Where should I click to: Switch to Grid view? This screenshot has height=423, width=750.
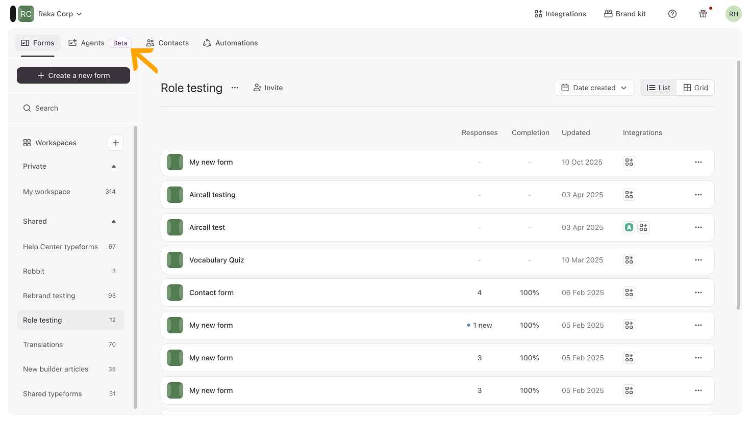pos(696,88)
